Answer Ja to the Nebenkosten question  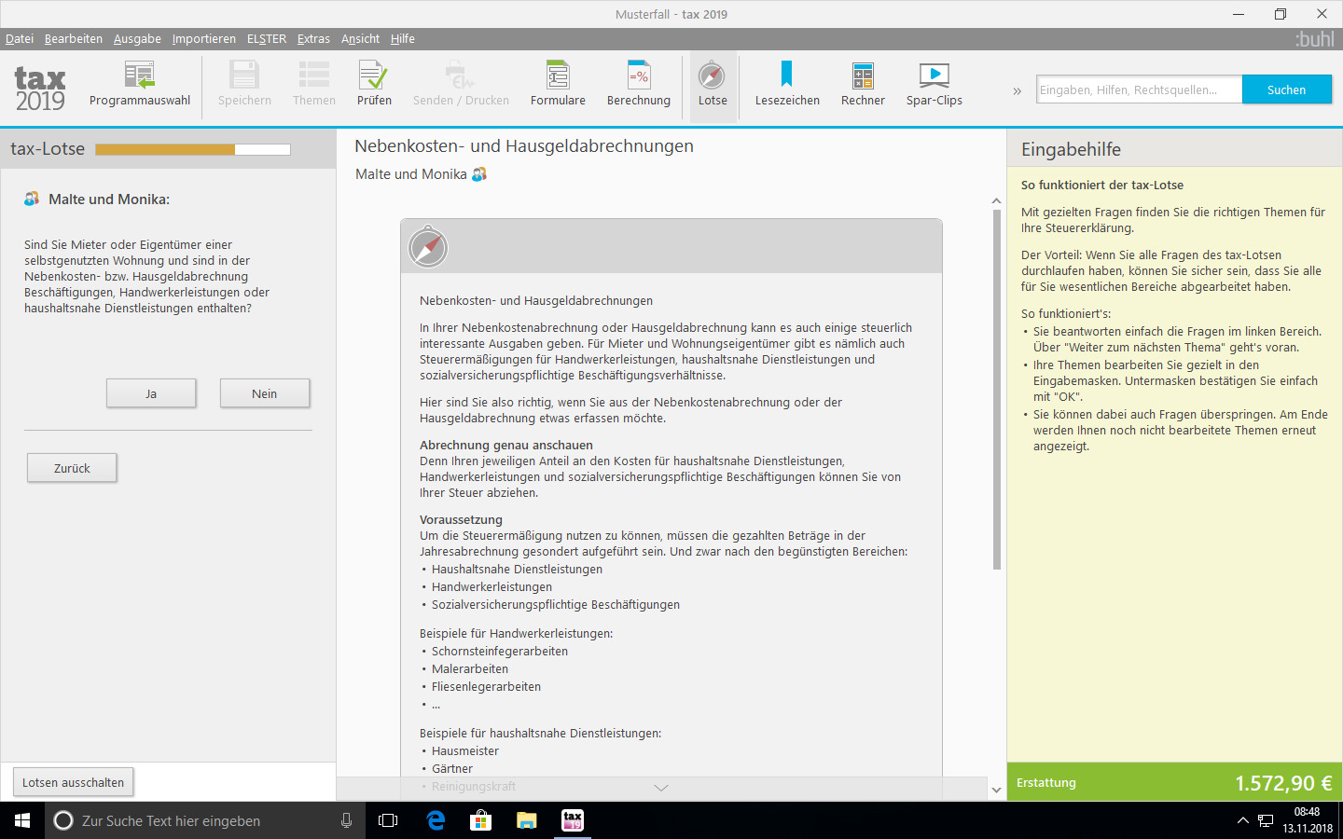pos(151,393)
